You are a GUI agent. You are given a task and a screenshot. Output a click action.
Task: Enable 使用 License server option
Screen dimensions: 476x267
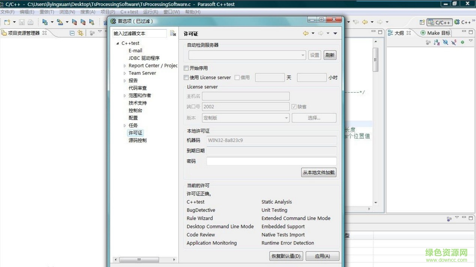pos(186,77)
